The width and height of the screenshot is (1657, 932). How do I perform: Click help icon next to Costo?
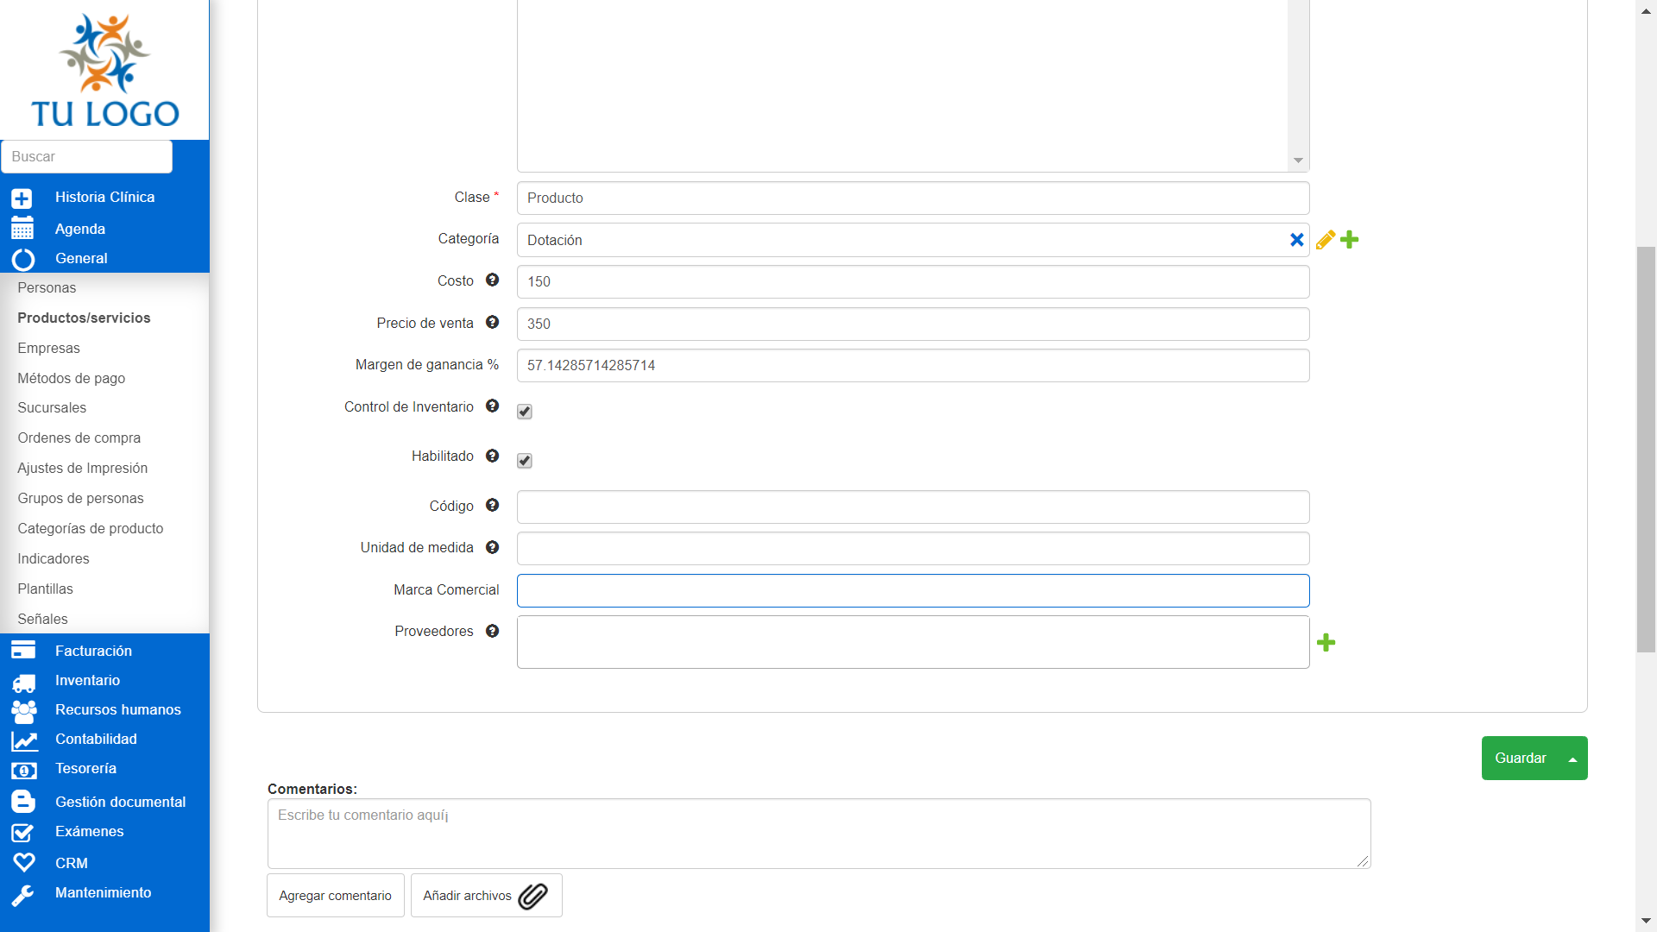point(492,280)
